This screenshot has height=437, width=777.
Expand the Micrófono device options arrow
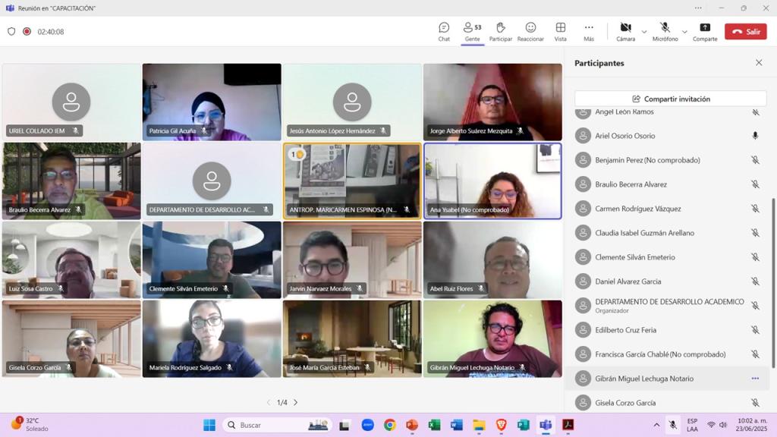point(684,32)
